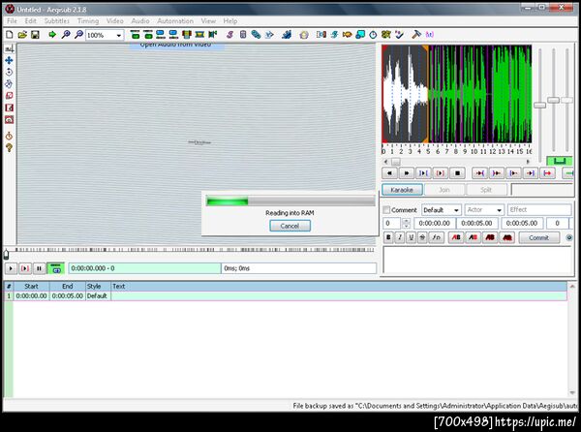581x432 pixels.
Task: Pause the video playback
Action: coord(39,268)
